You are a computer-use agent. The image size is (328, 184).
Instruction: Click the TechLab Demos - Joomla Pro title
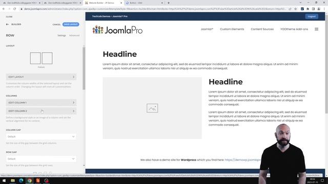click(110, 16)
